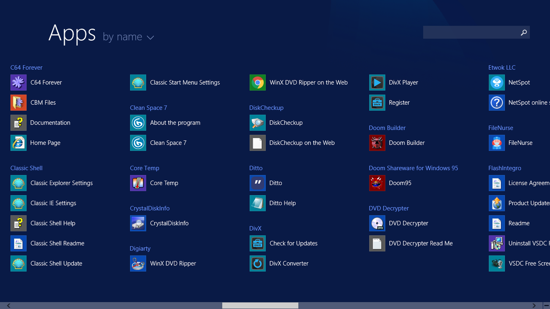Launch Classic IE Settings icon
This screenshot has height=309, width=550.
[18, 203]
